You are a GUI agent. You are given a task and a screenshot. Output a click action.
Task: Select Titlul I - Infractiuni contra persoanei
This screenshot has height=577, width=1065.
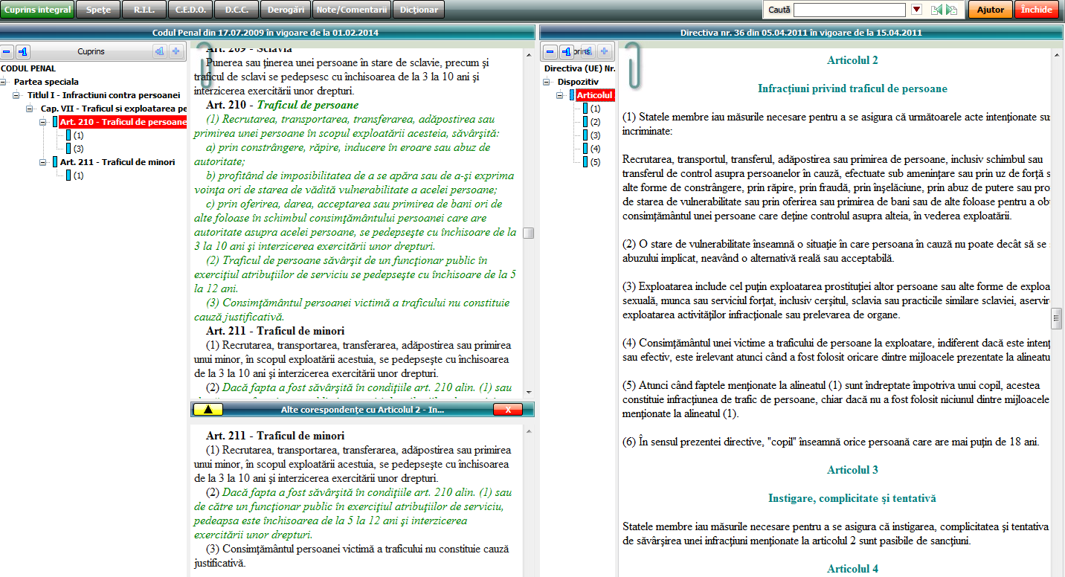tap(103, 95)
